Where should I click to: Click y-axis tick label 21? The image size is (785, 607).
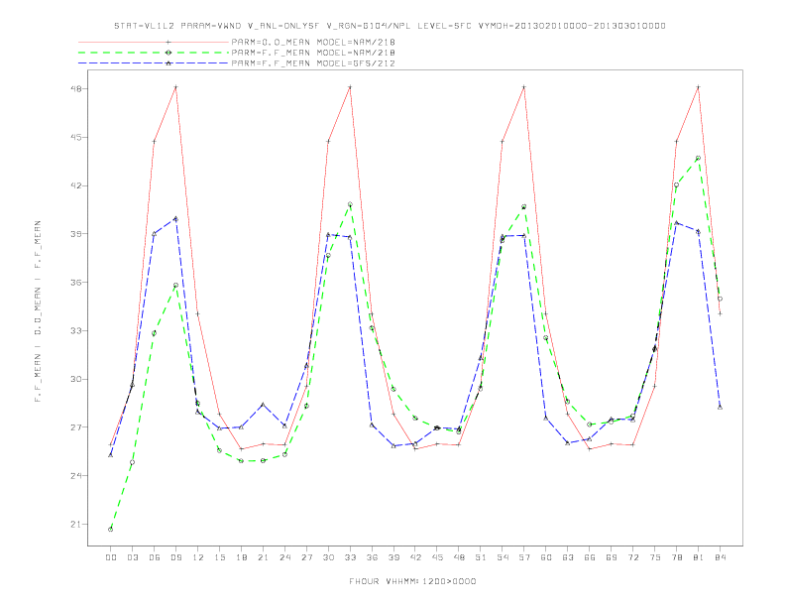[x=76, y=525]
